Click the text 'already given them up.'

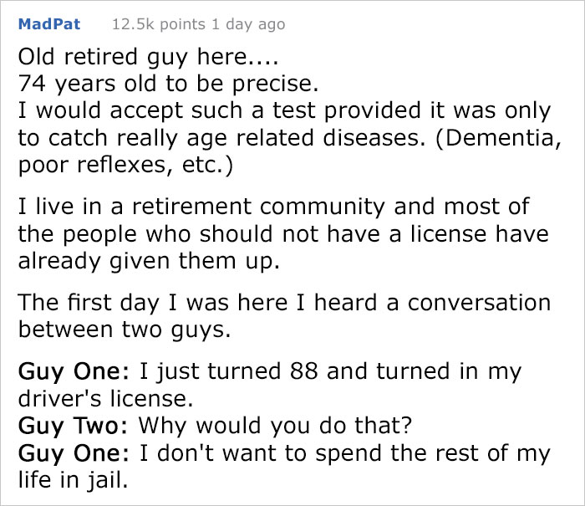(149, 261)
